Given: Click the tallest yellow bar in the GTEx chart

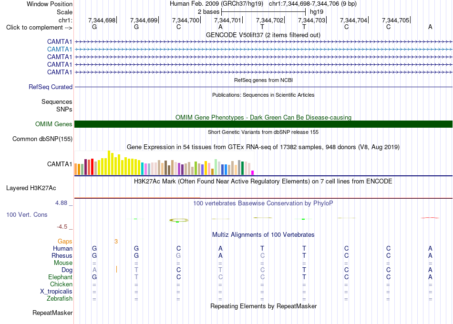Looking at the screenshot, I should pyautogui.click(x=109, y=162).
